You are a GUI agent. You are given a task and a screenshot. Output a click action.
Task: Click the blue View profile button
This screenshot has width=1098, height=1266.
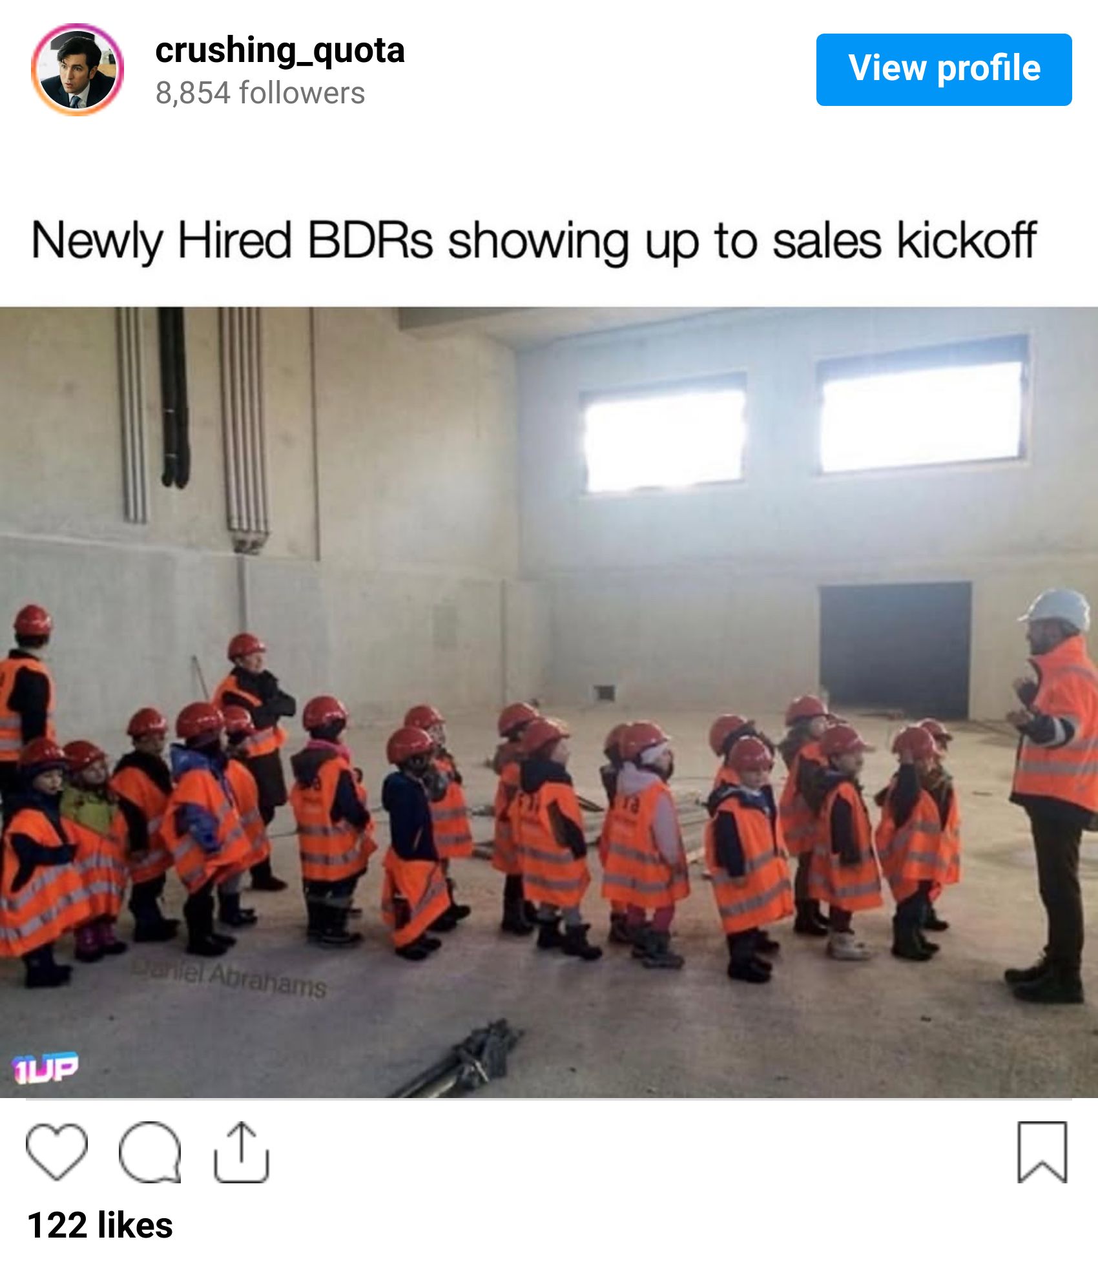coord(944,70)
